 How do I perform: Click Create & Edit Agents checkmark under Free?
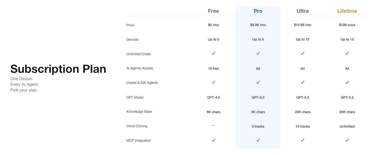pos(213,82)
